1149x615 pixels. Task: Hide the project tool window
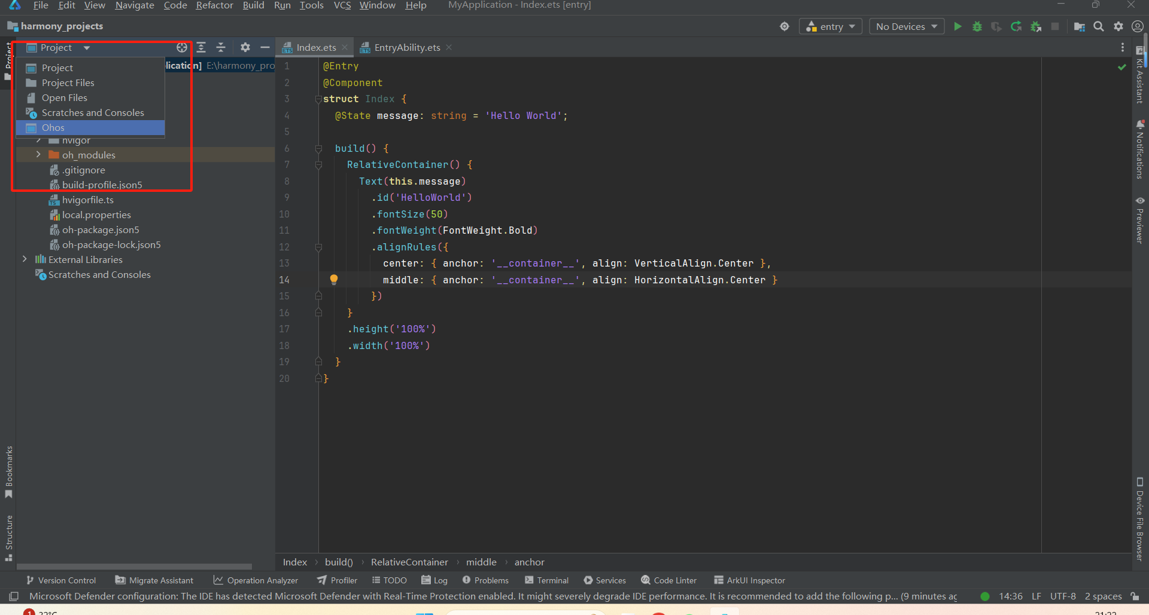pos(265,47)
